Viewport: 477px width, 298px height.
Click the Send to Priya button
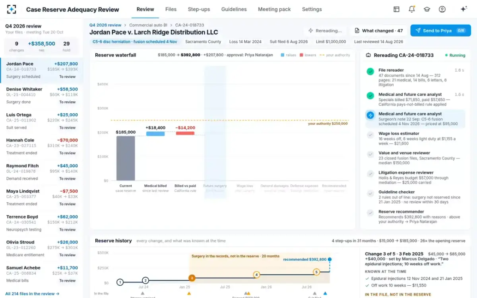[440, 31]
